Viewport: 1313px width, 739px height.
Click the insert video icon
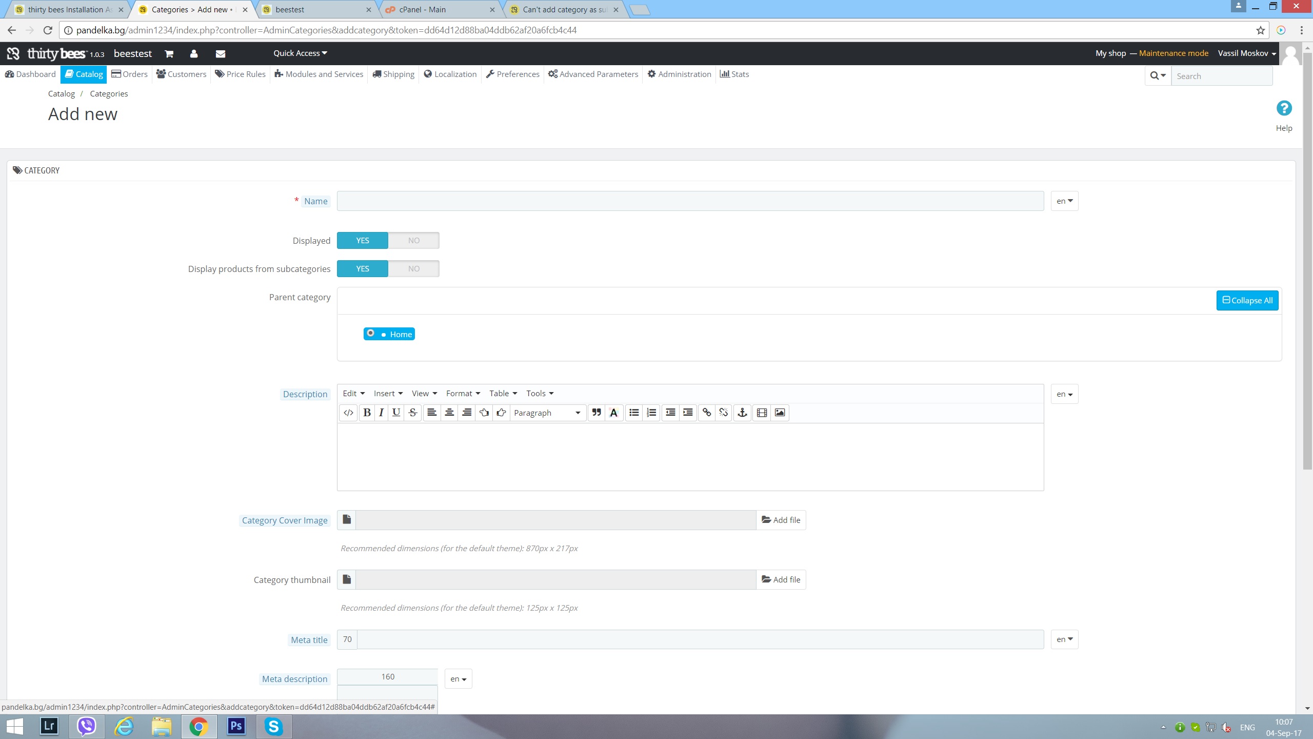click(x=762, y=413)
